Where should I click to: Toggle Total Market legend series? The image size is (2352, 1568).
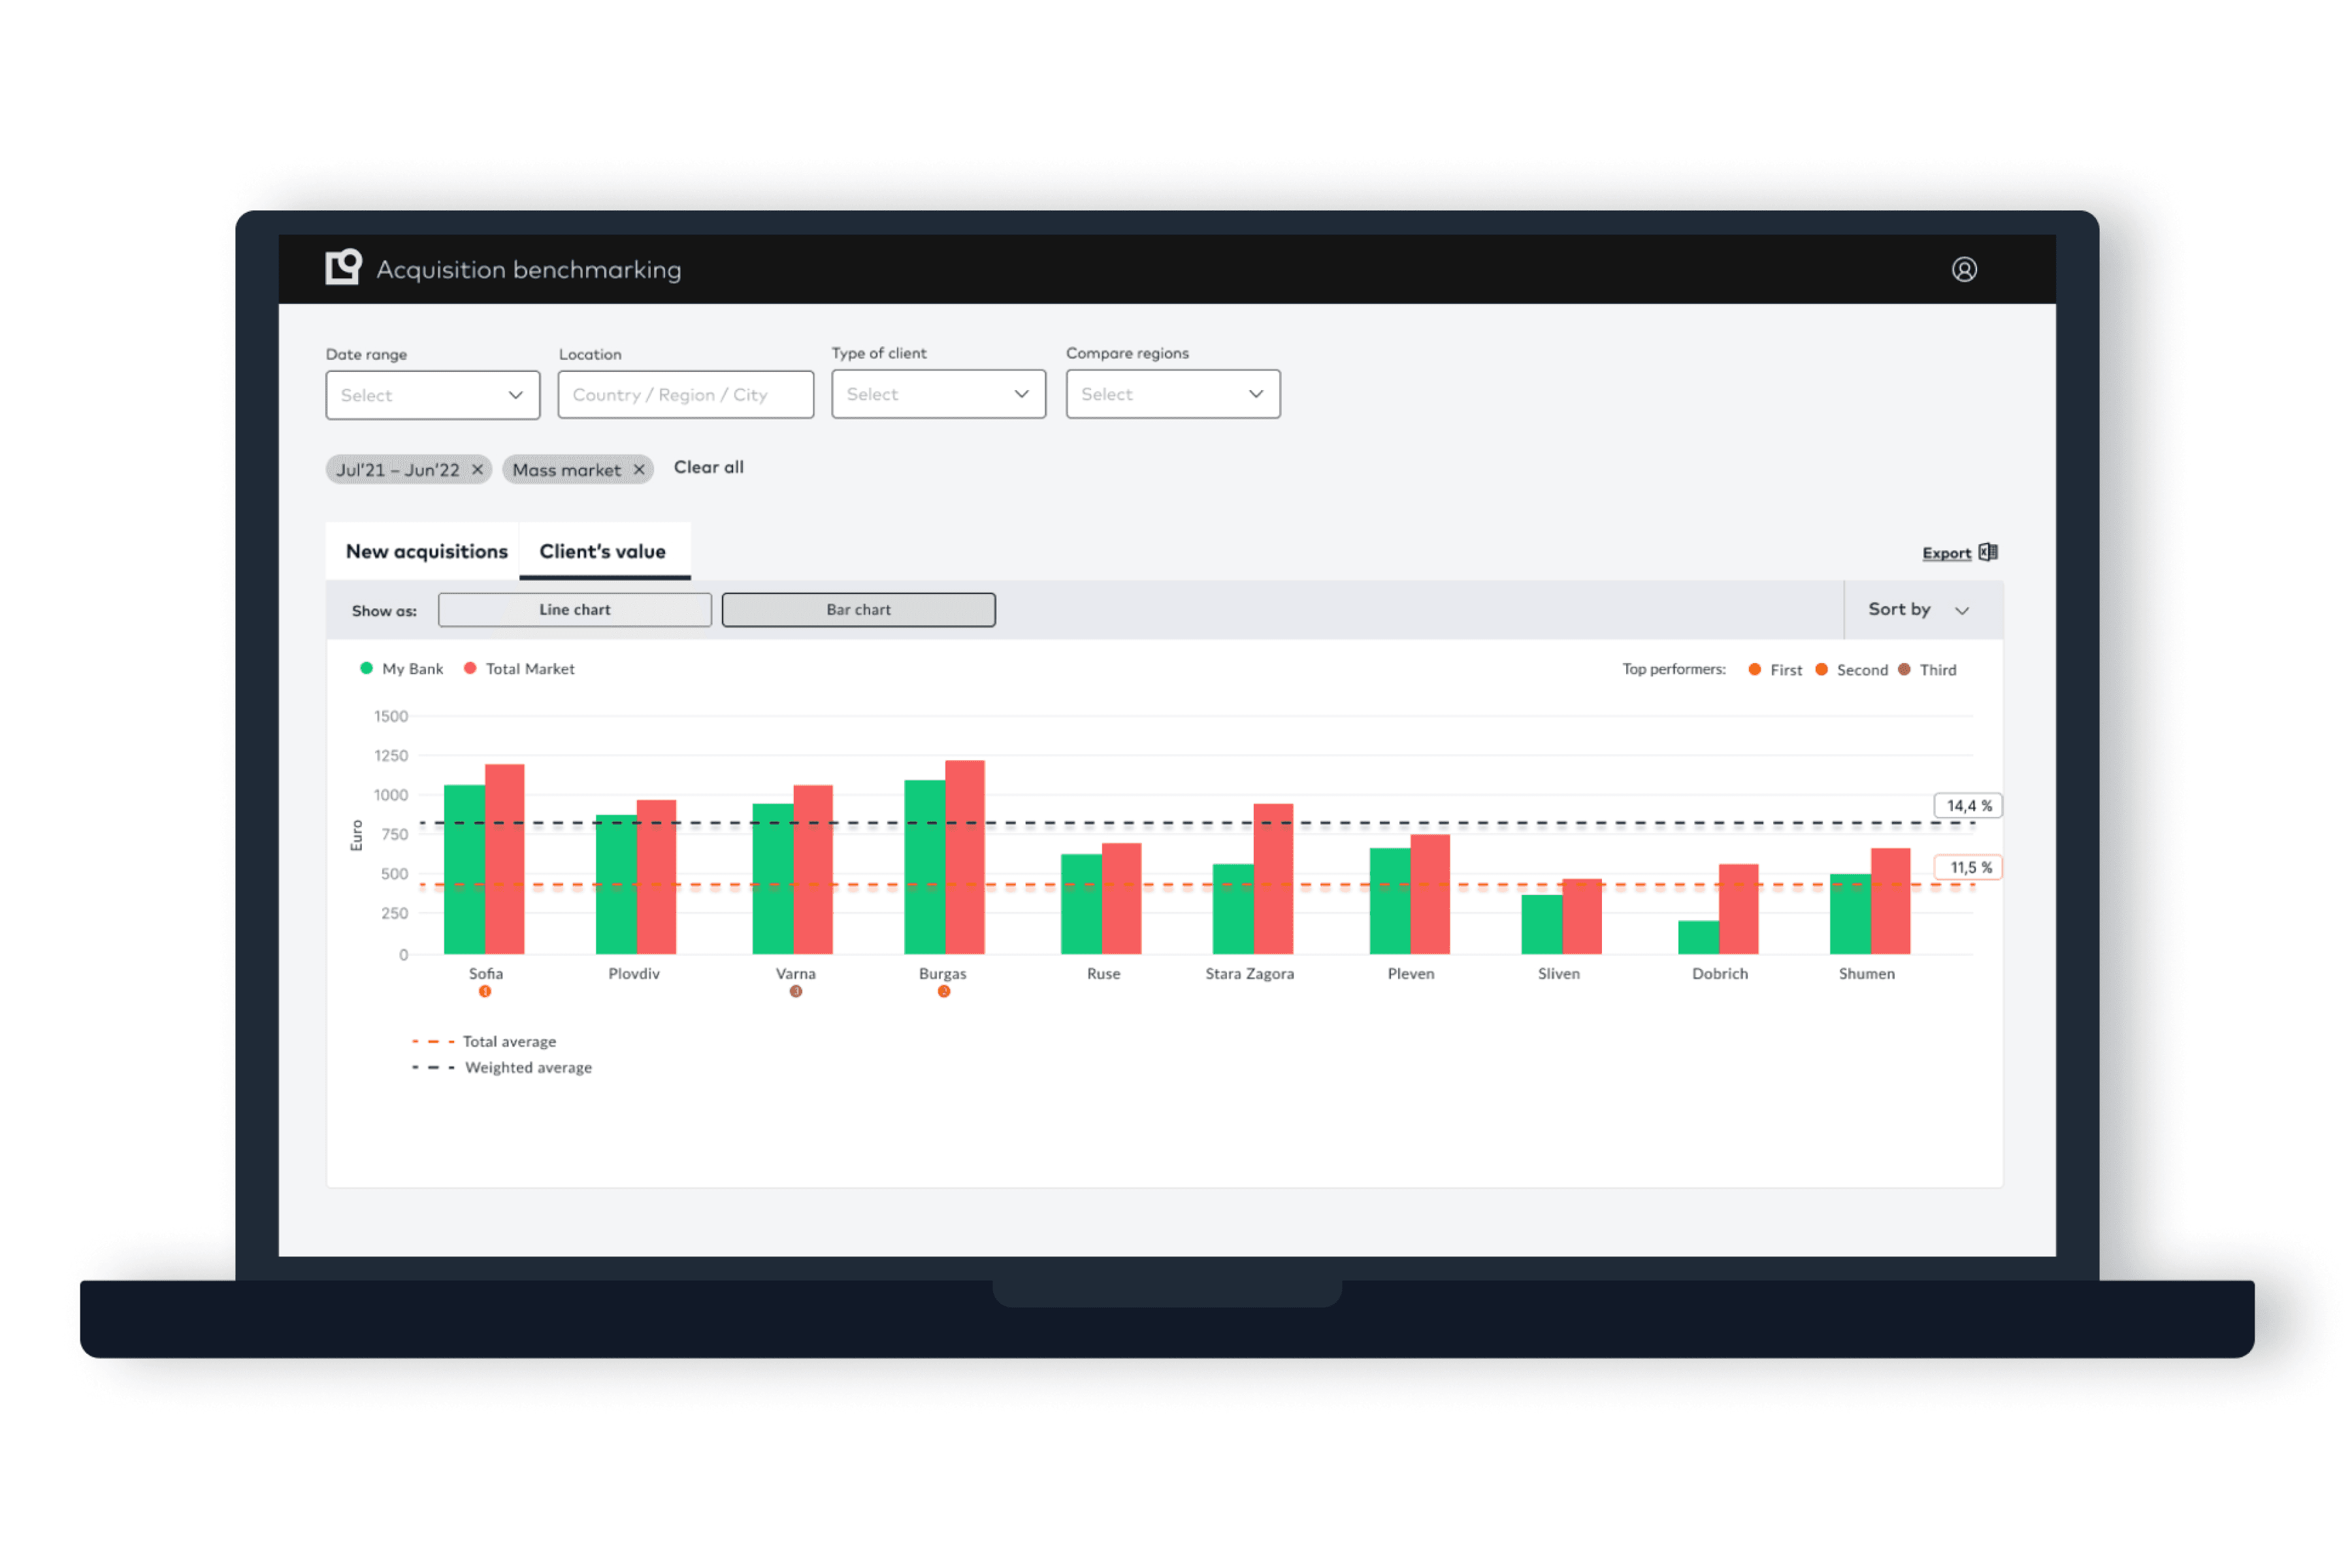[519, 669]
